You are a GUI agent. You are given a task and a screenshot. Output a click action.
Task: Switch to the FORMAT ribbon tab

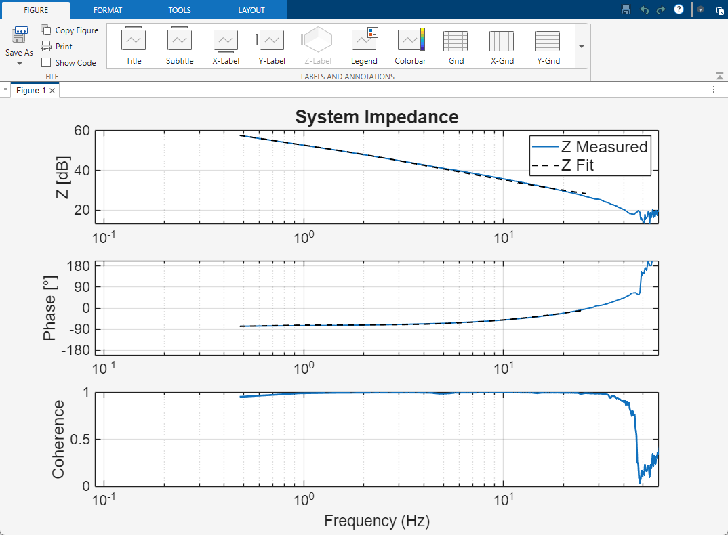tap(108, 9)
